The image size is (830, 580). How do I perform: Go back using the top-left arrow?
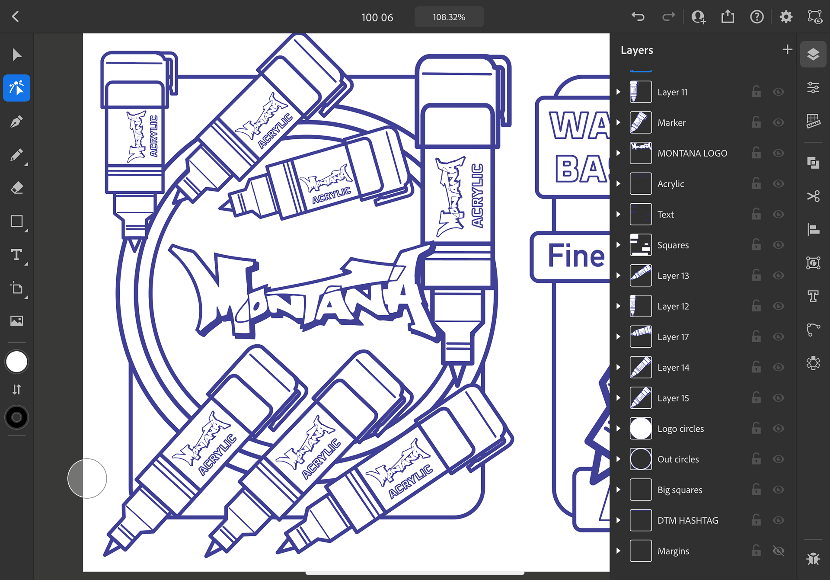point(16,17)
